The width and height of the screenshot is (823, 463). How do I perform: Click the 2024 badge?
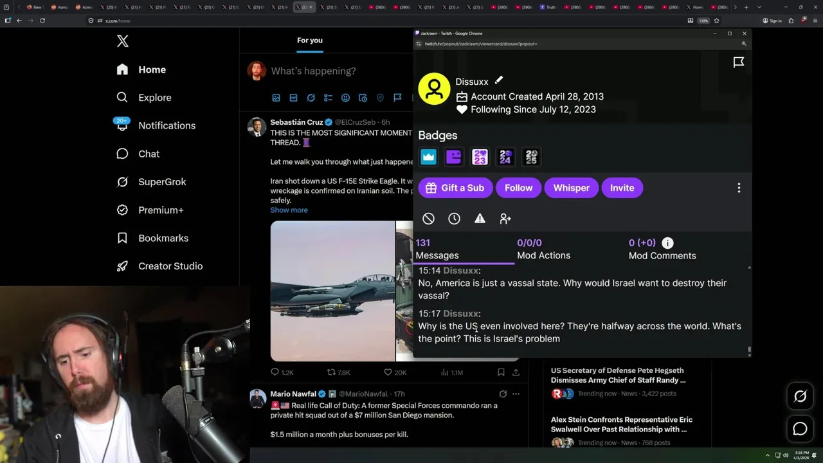click(505, 157)
